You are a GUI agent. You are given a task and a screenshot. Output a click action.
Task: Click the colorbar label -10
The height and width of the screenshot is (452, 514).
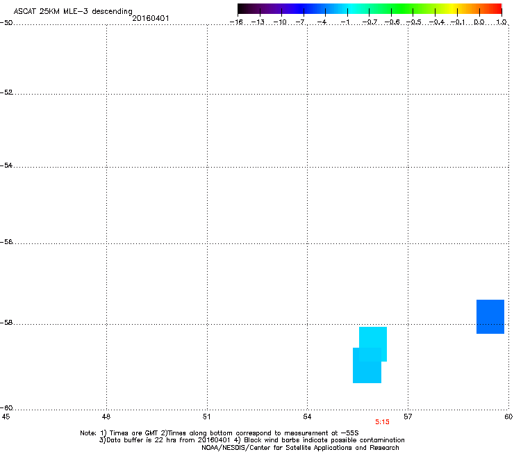coord(280,22)
